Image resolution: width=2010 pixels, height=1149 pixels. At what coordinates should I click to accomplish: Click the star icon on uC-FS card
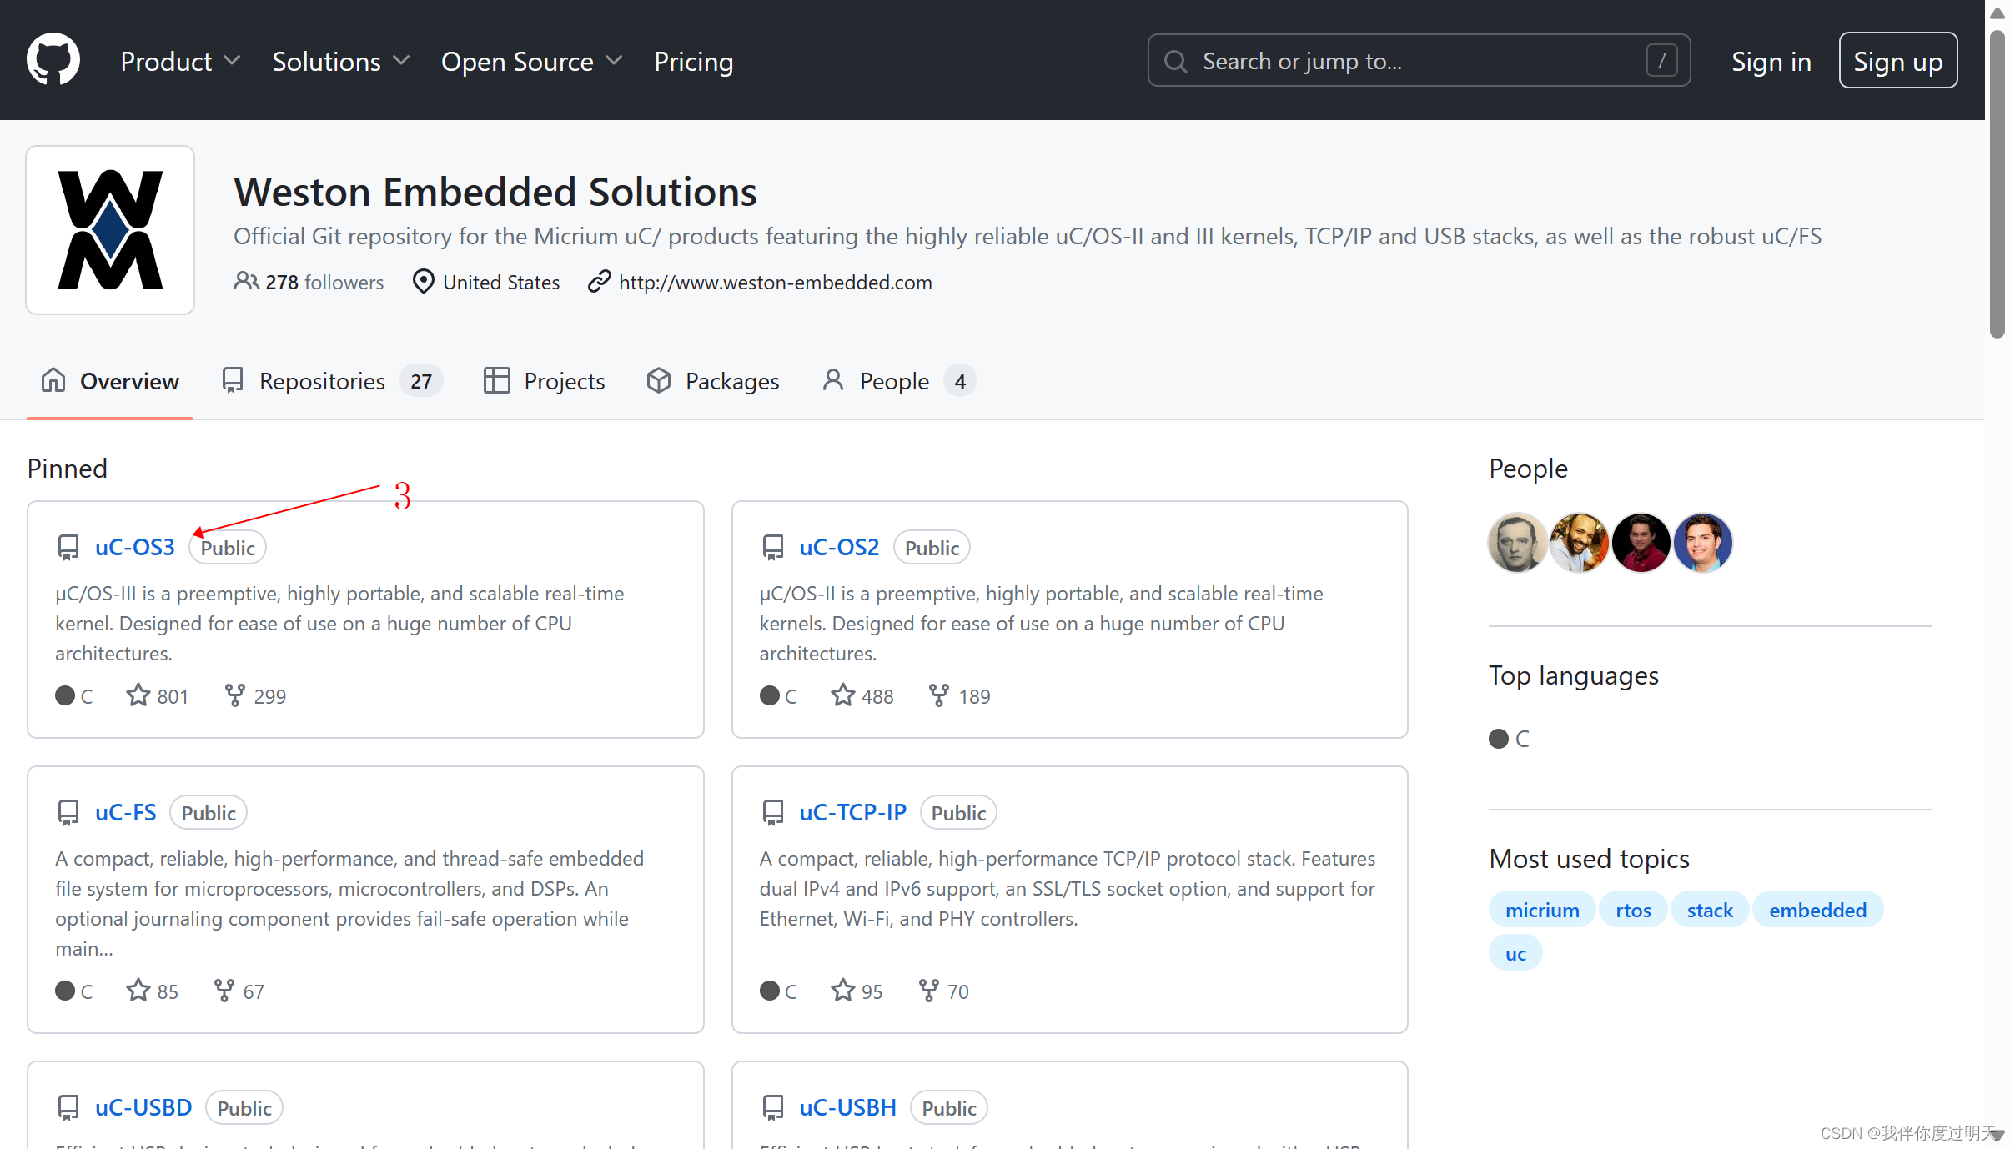pyautogui.click(x=138, y=991)
